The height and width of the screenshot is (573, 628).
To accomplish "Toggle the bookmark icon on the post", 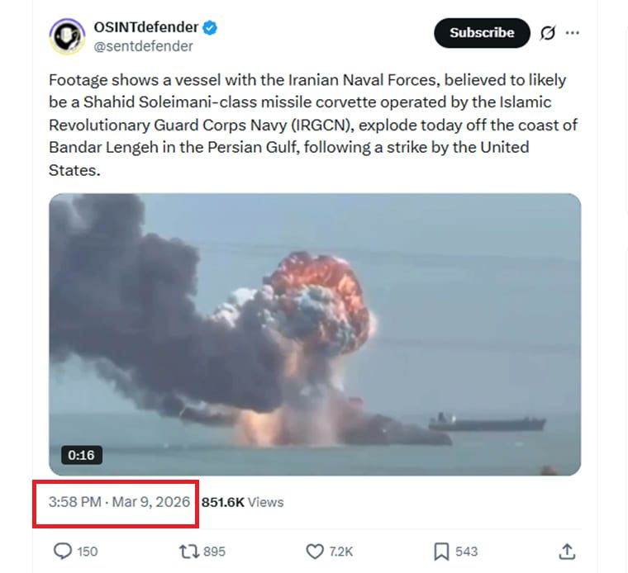I will point(442,551).
